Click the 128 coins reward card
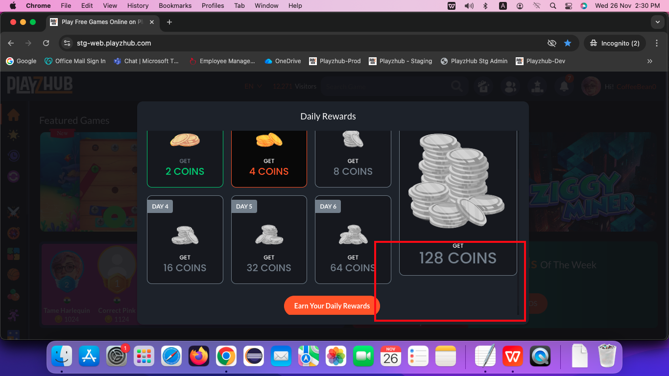669x376 pixels. (x=458, y=203)
